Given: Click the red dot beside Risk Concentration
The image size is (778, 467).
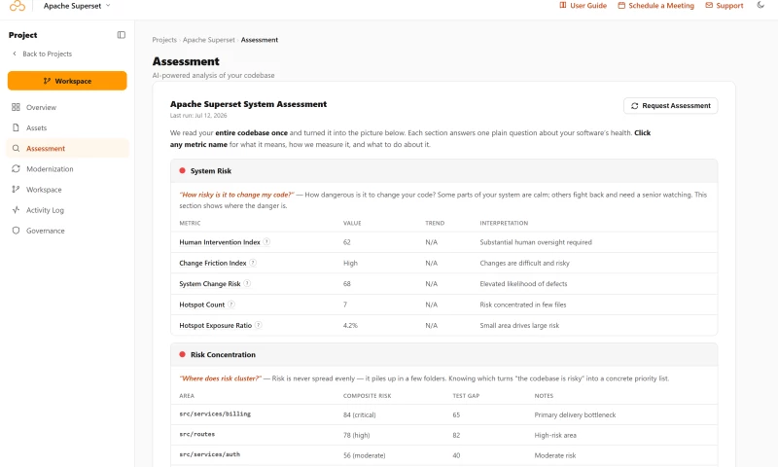Looking at the screenshot, I should point(182,355).
